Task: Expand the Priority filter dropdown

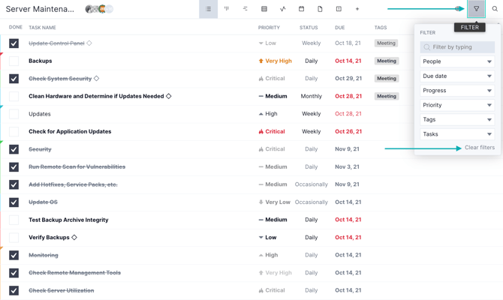Action: 457,105
